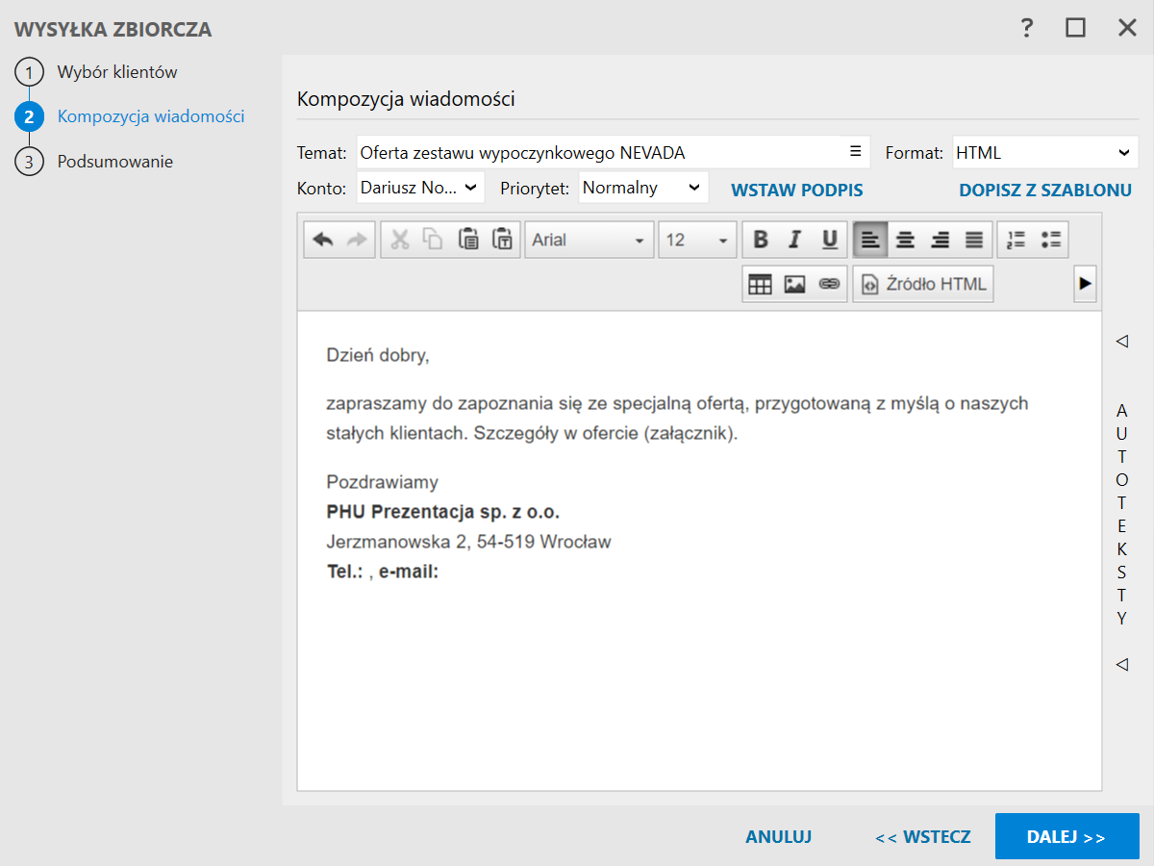Insert a hyperlink with the chain icon

(829, 285)
